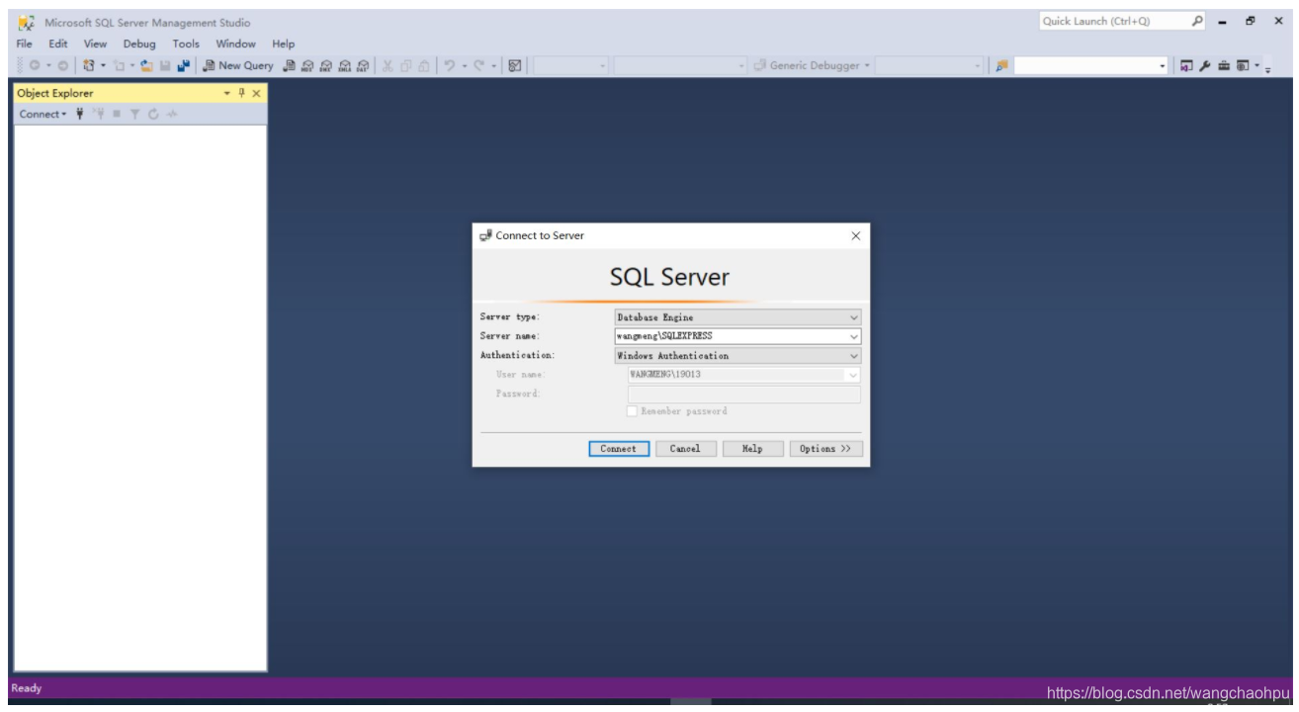Click the Filter funnel icon in Object Explorer
This screenshot has width=1299, height=712.
point(133,114)
